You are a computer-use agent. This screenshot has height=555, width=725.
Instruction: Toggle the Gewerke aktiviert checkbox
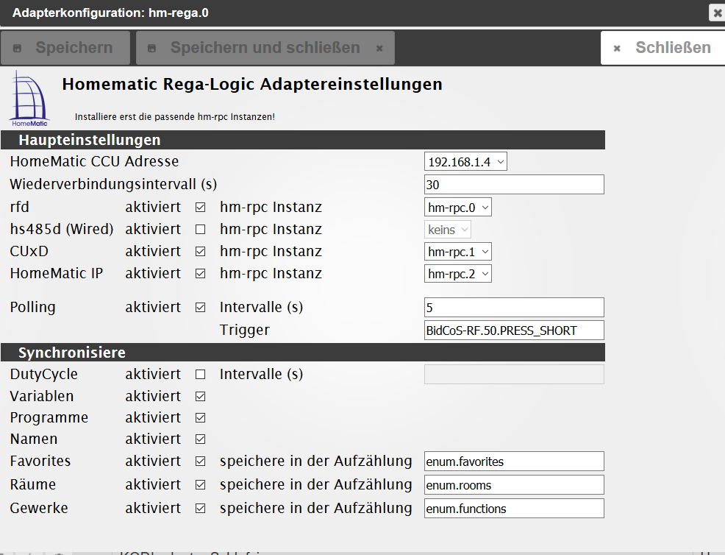200,508
